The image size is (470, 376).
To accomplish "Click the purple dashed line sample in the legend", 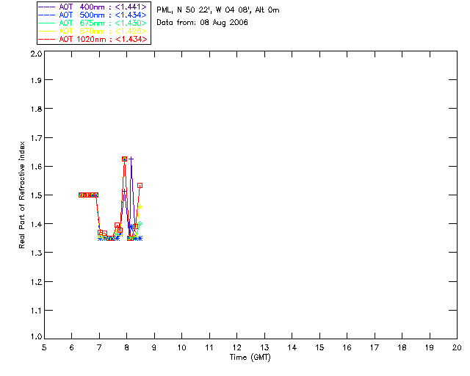I will [x=47, y=7].
